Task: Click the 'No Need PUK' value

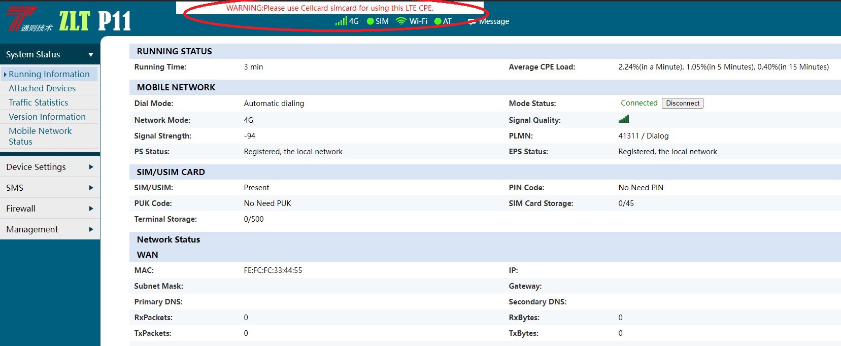Action: [x=267, y=203]
